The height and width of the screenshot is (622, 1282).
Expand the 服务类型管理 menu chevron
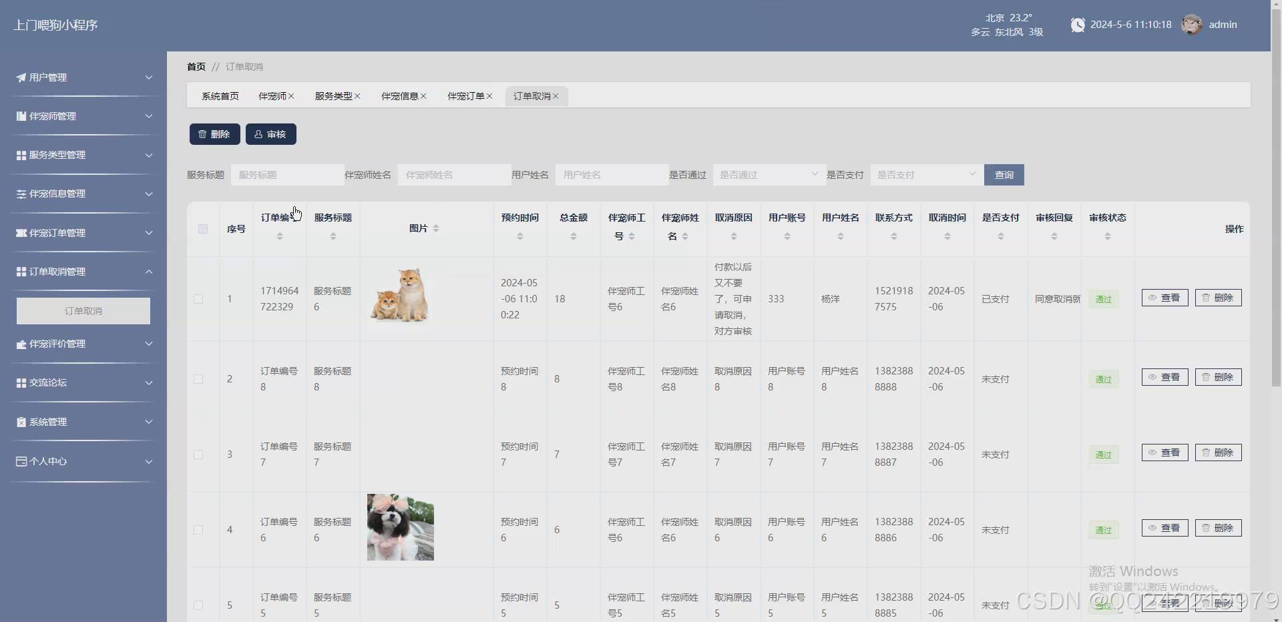(x=149, y=155)
